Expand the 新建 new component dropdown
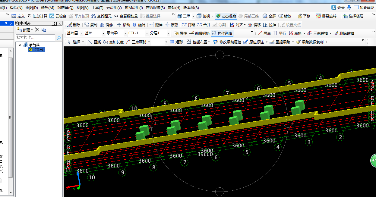376x197 pixels. click(x=32, y=30)
